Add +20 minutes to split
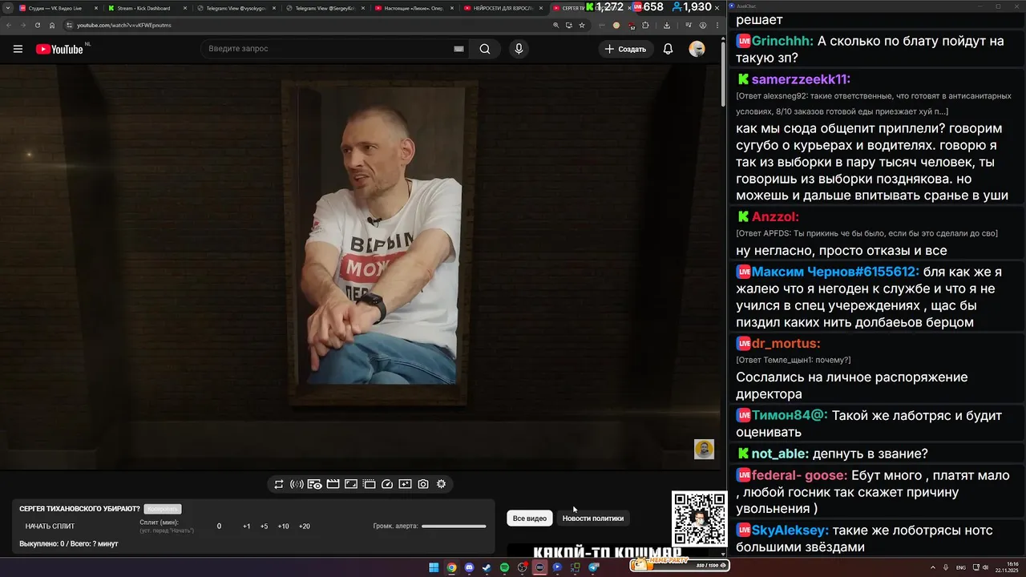1026x577 pixels. coord(304,527)
